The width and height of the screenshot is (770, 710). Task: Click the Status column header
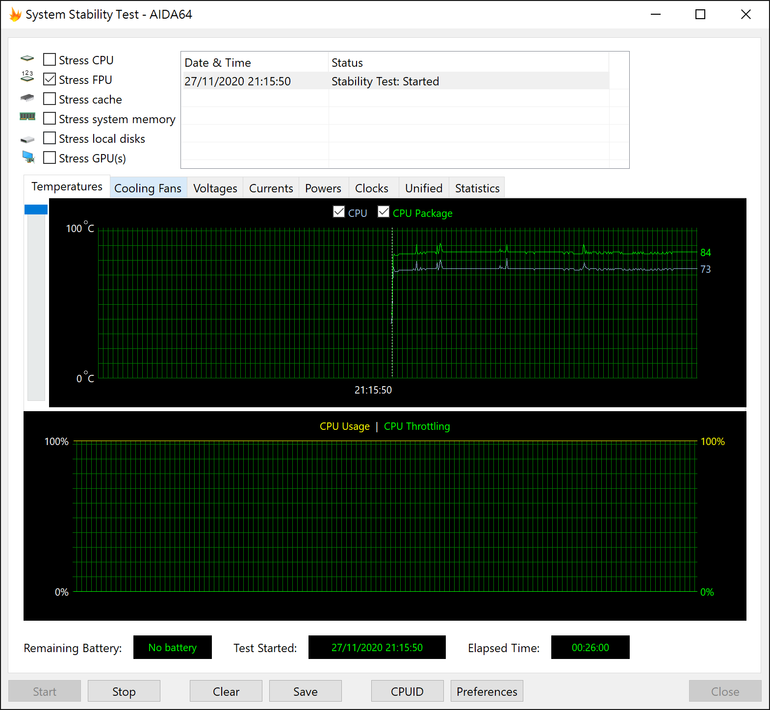click(x=468, y=62)
